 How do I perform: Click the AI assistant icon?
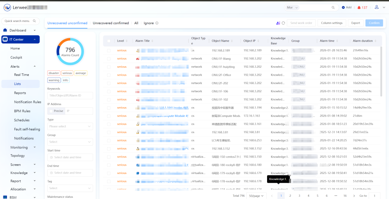pos(278,23)
